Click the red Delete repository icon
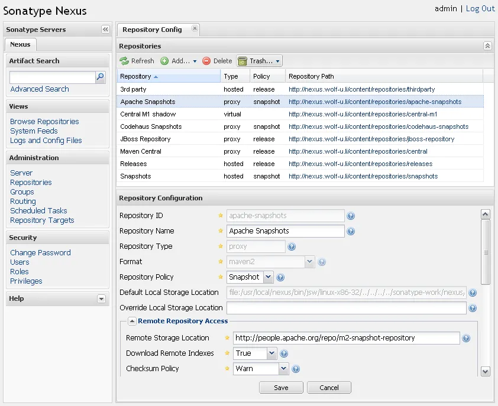498x406 pixels. pyautogui.click(x=206, y=61)
